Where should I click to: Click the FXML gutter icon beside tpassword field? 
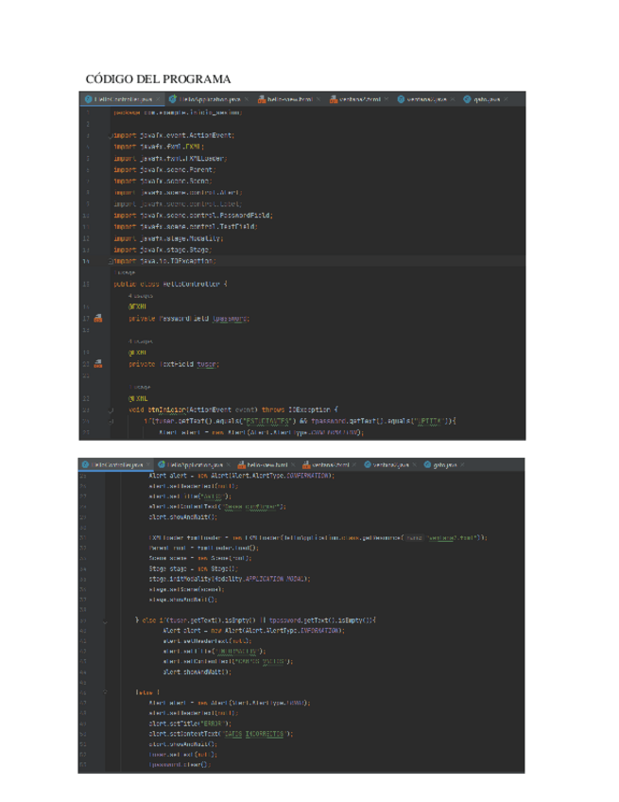tap(97, 319)
